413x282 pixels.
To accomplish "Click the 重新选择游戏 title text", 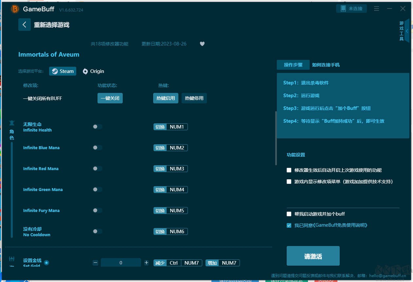I will [52, 25].
